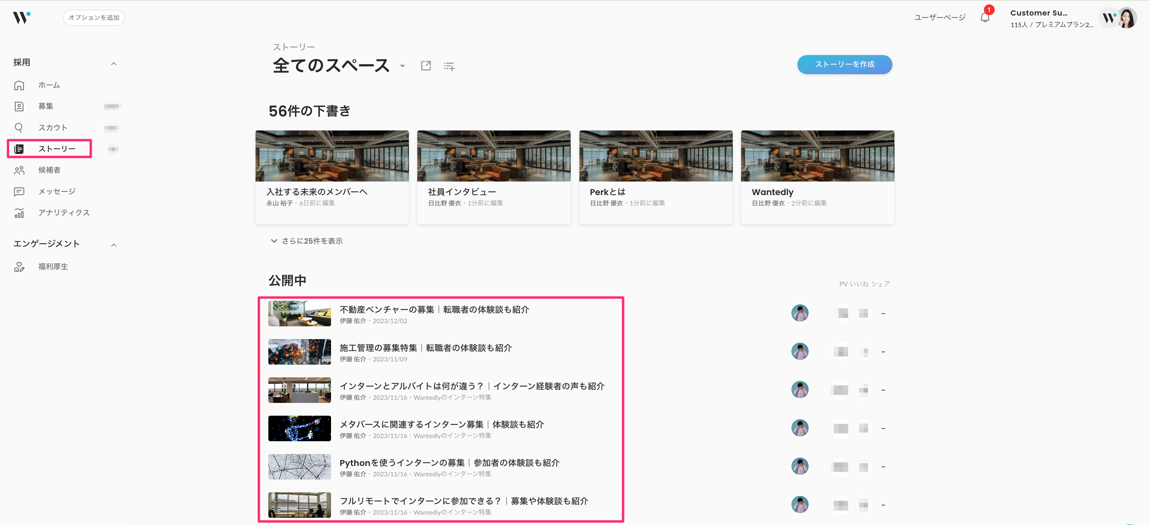1150x525 pixels.
Task: Collapse the エンゲージメント section chevron
Action: coord(114,245)
